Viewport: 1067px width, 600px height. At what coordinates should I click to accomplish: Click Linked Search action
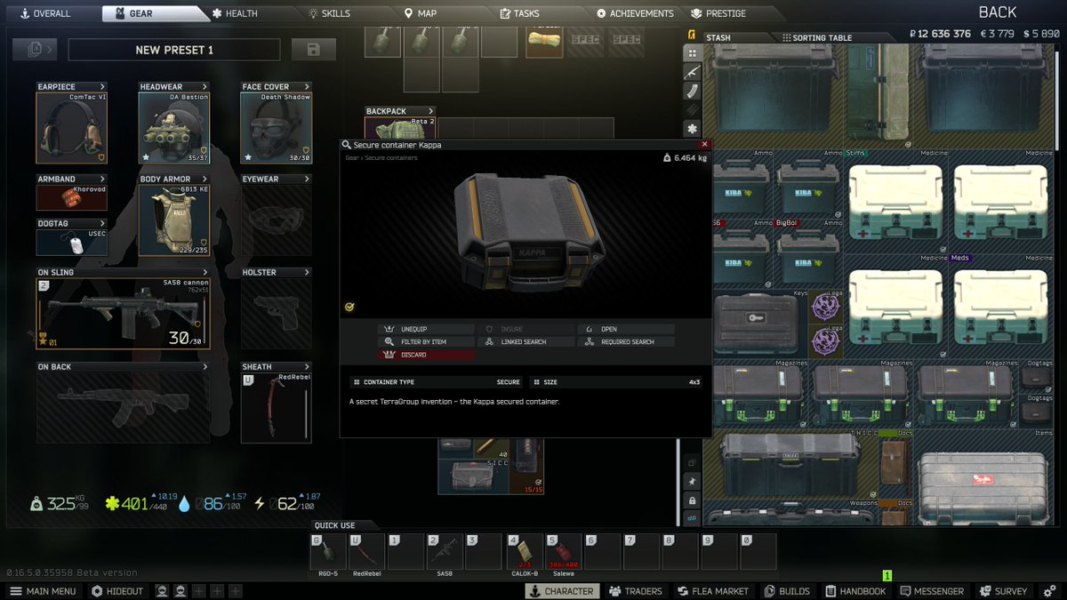[x=525, y=341]
